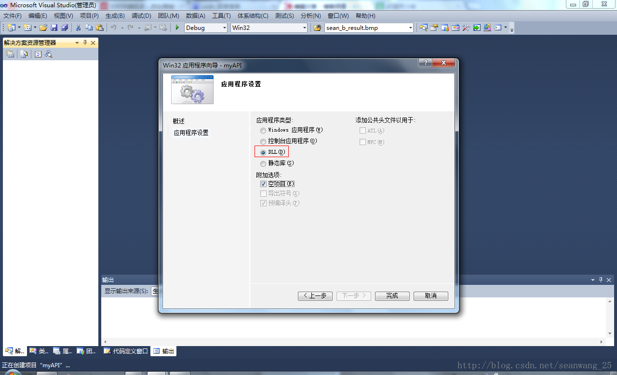Click the New Project toolbar icon

pyautogui.click(x=11, y=27)
